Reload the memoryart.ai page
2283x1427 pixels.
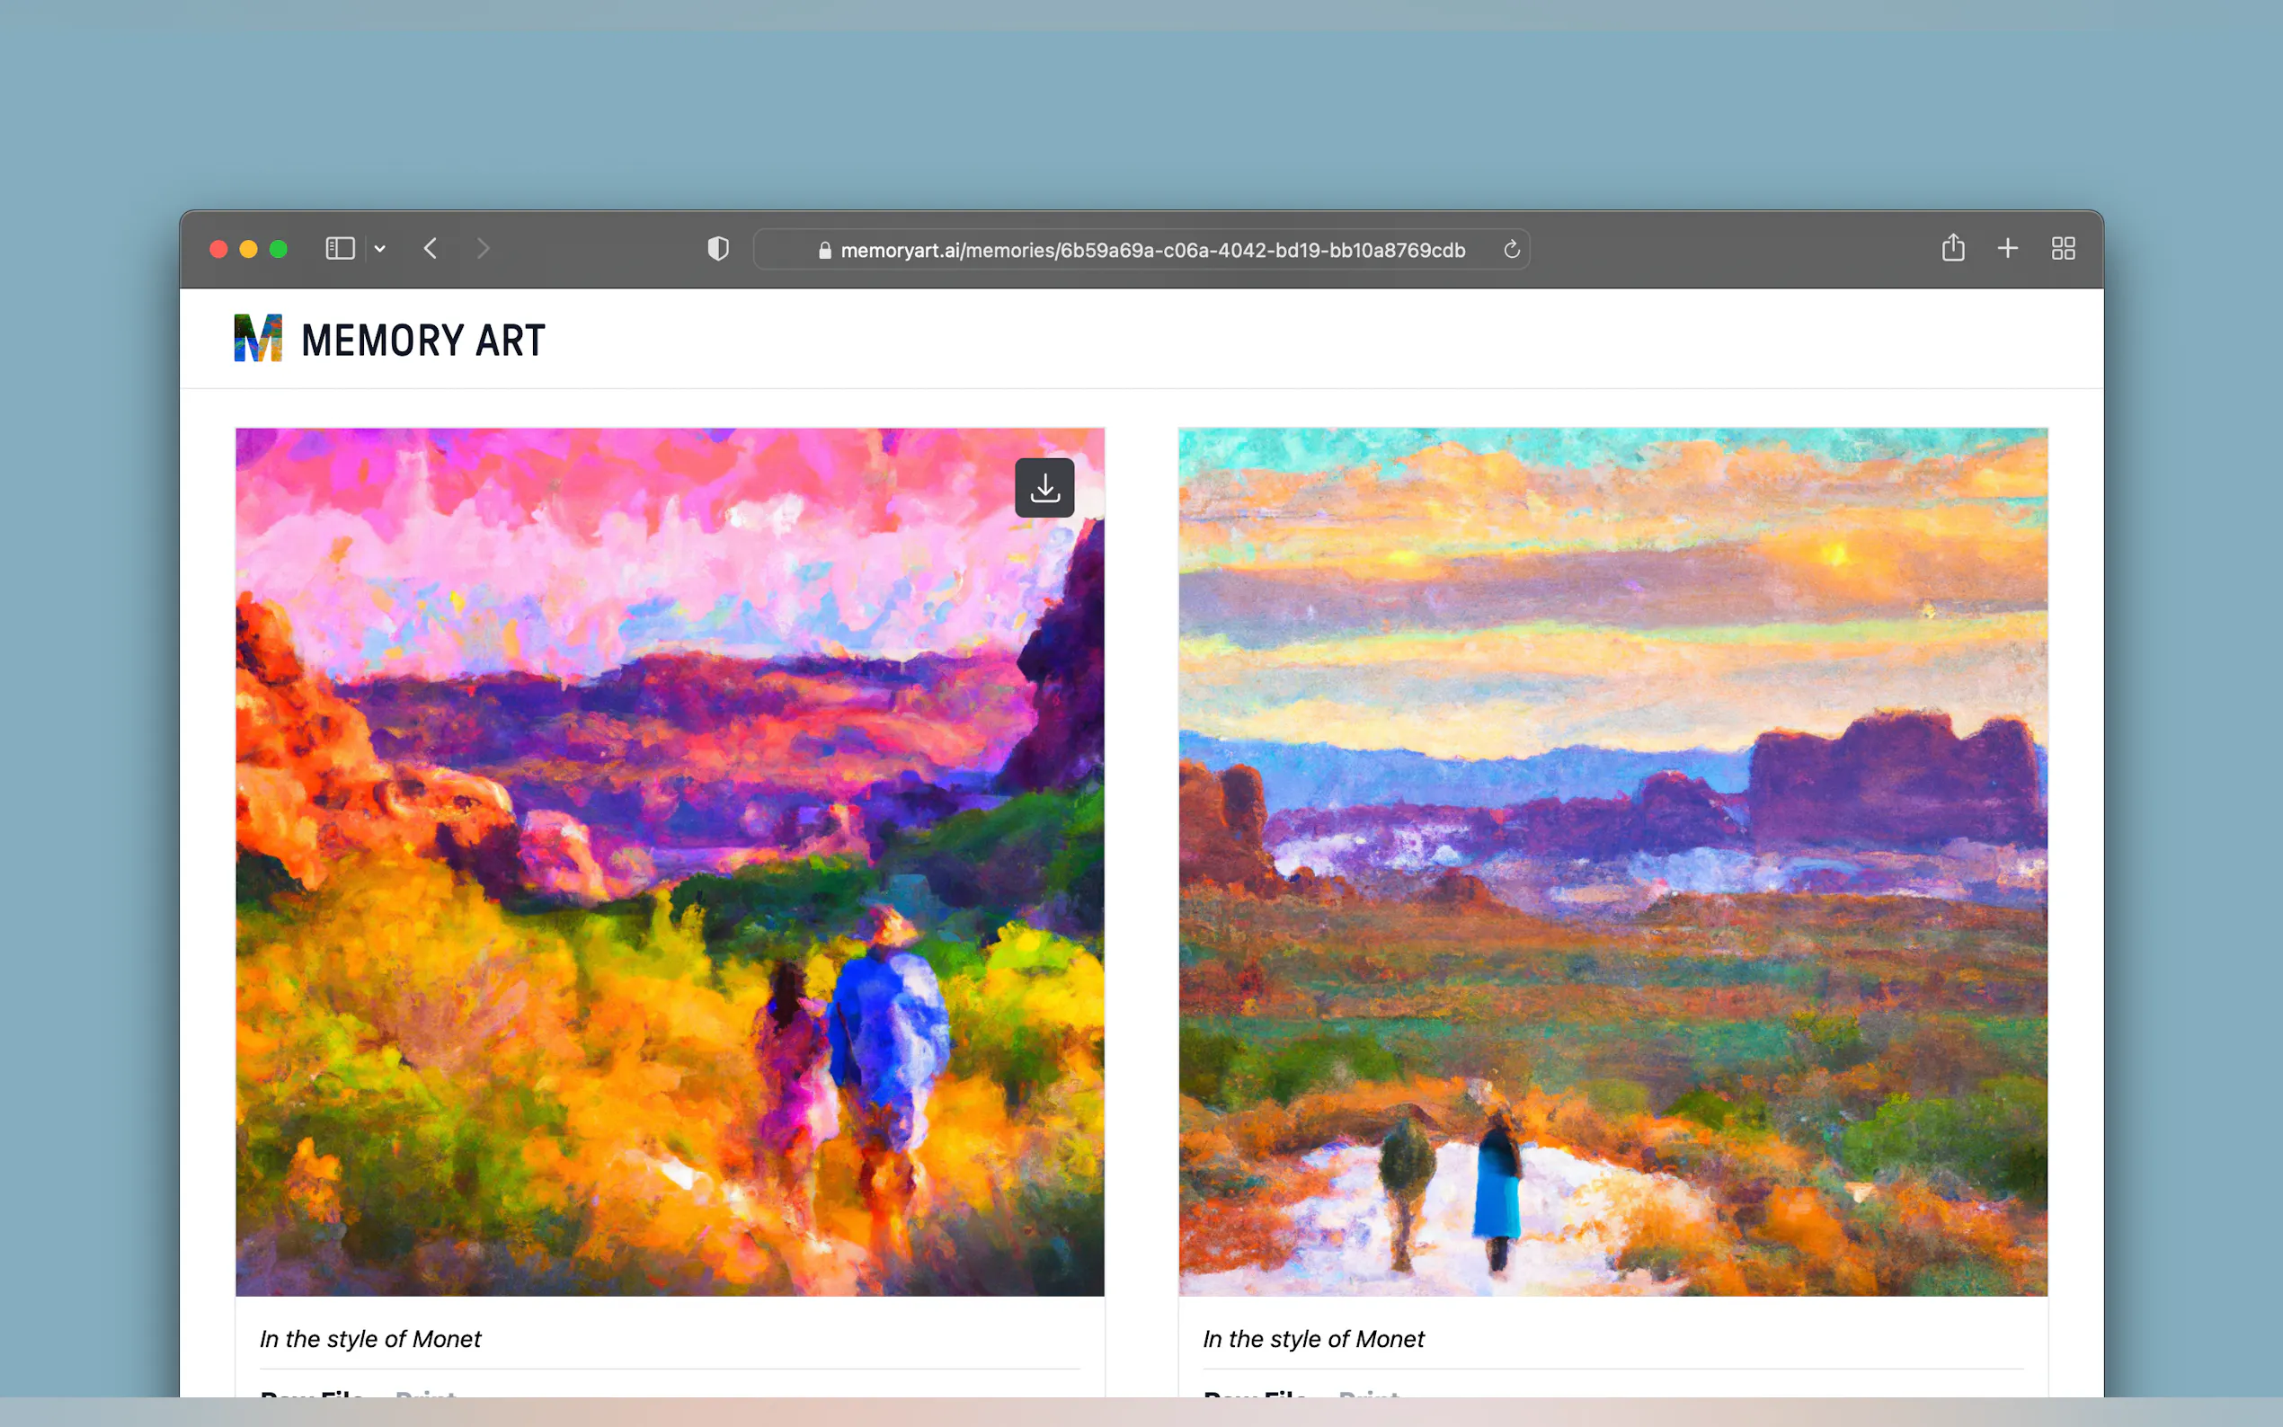point(1511,249)
